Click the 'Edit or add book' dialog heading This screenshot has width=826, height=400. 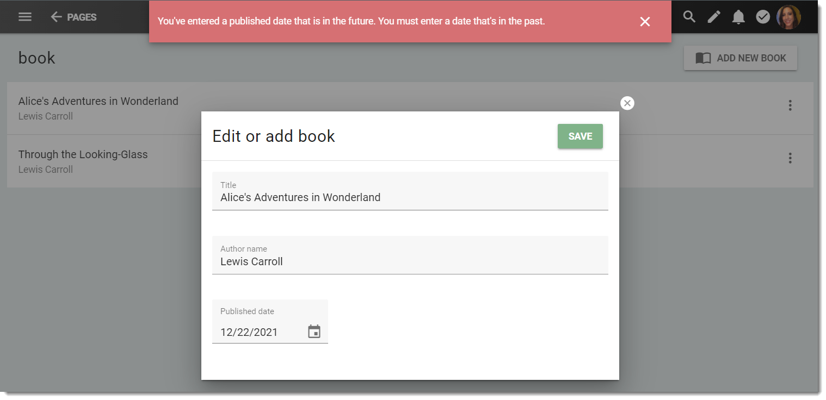tap(274, 136)
